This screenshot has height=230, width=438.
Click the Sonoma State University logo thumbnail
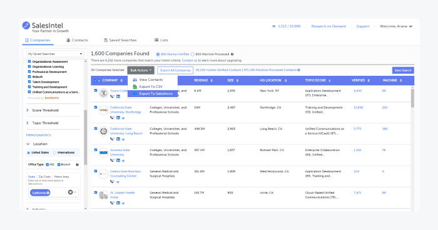[x=104, y=153]
